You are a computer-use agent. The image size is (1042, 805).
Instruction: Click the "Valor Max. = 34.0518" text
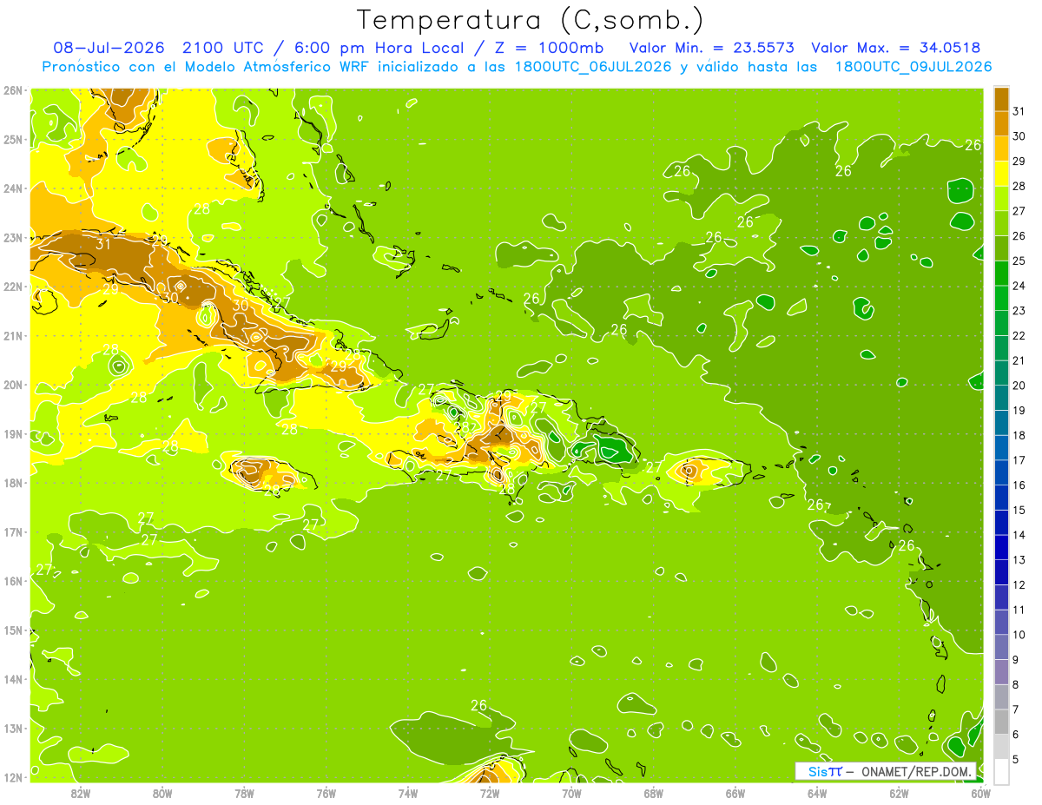pyautogui.click(x=896, y=48)
